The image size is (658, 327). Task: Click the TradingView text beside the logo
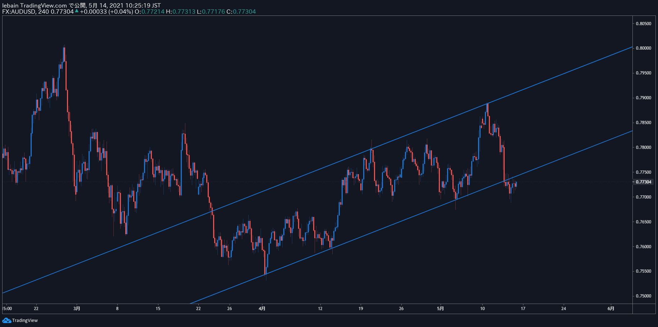25,320
